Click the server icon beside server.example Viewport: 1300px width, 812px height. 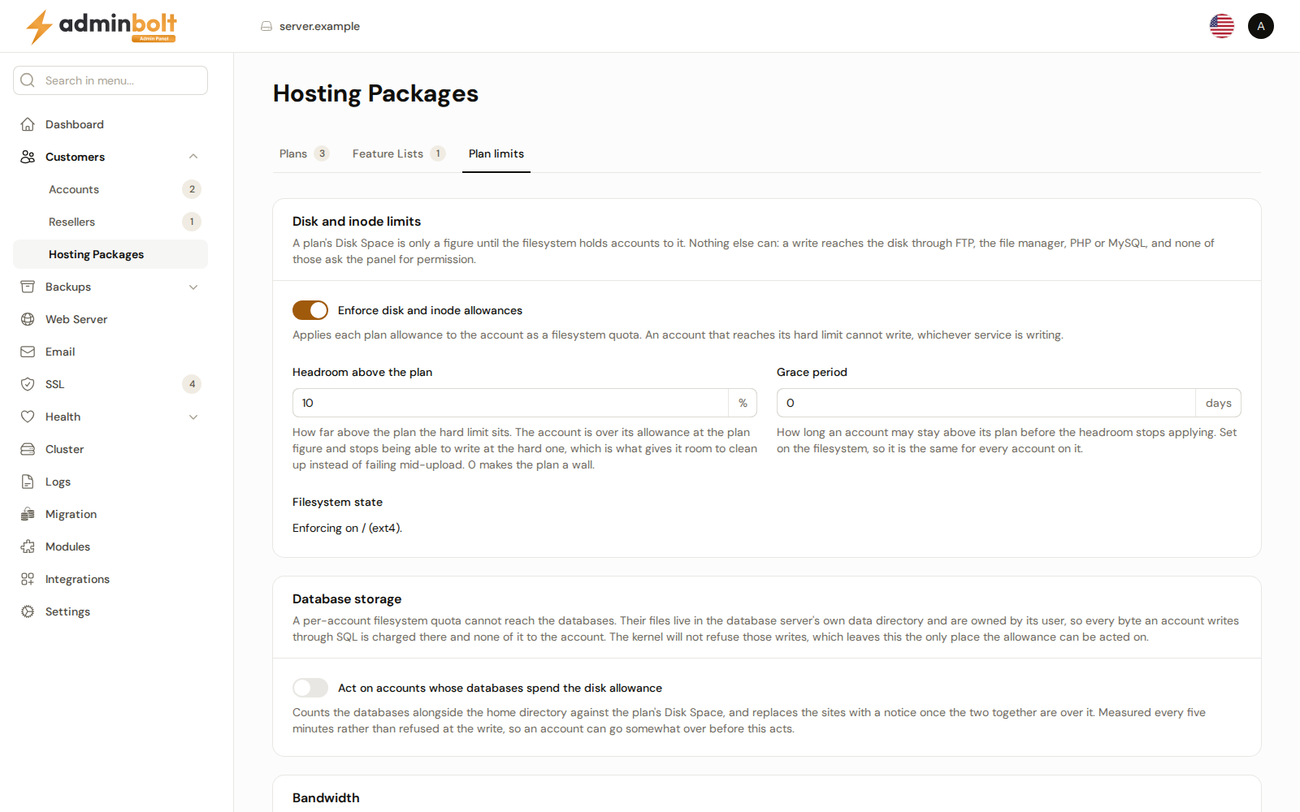pos(266,26)
